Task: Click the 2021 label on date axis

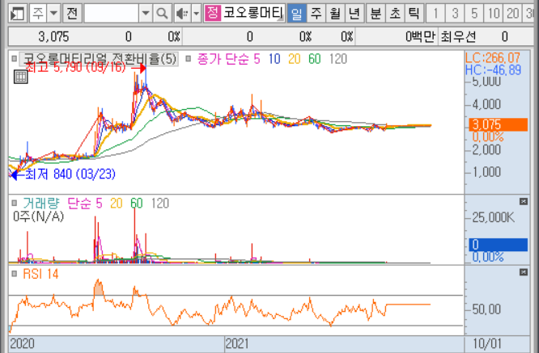Action: pos(237,343)
